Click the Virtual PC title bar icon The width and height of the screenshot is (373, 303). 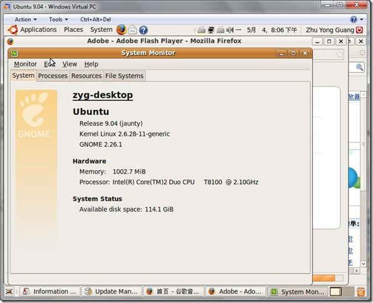[x=7, y=7]
